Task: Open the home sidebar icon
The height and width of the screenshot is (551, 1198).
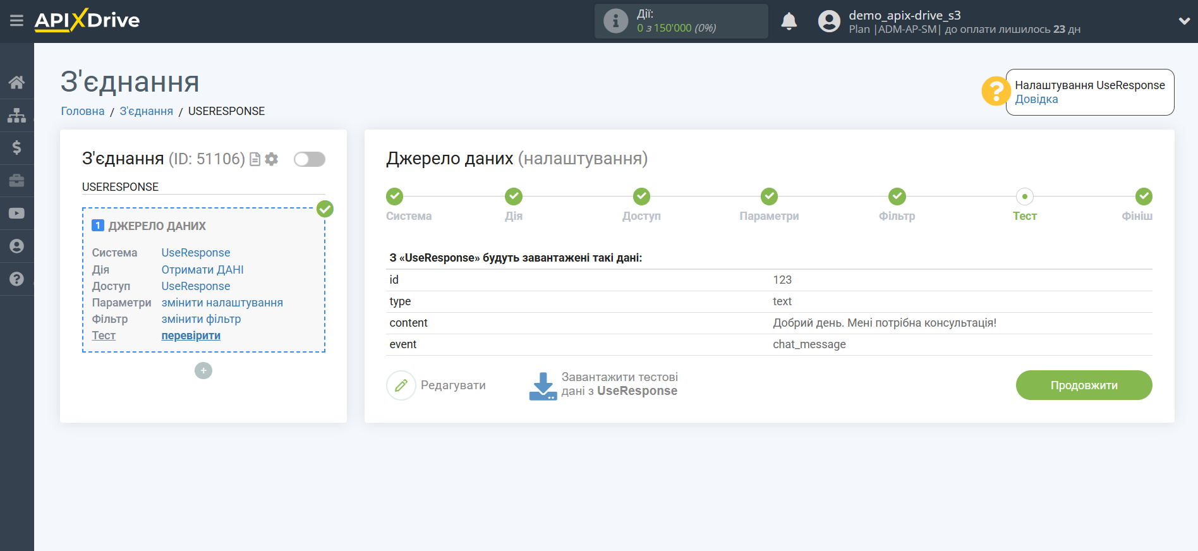Action: click(x=16, y=82)
